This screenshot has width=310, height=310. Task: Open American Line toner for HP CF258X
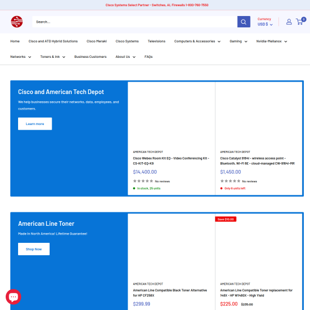point(170,293)
